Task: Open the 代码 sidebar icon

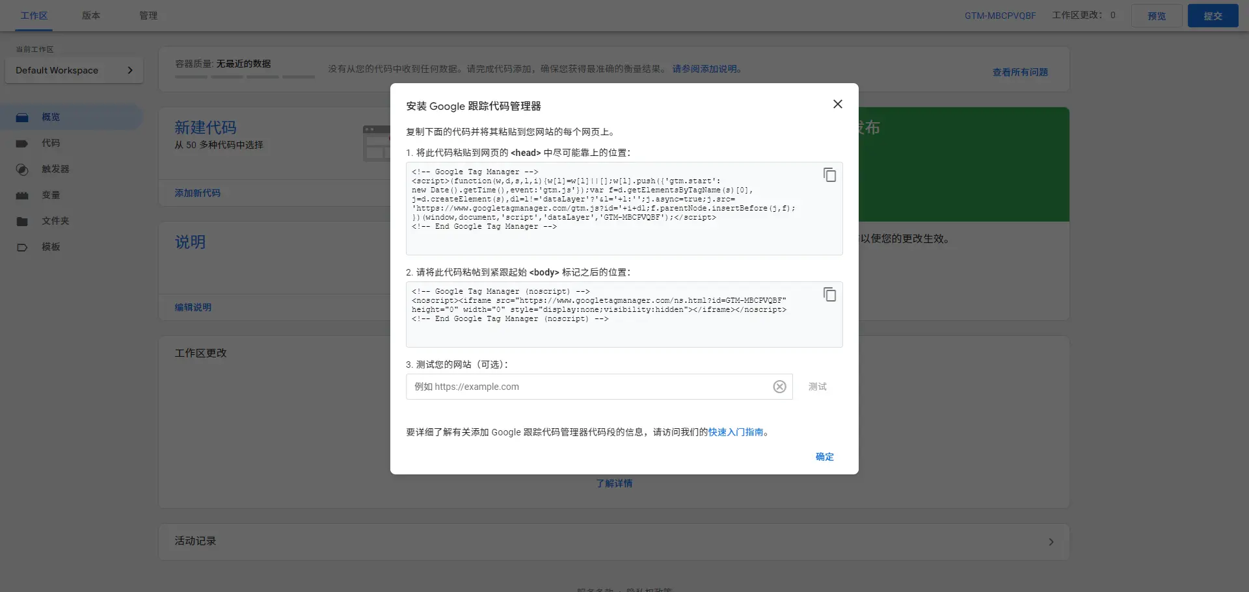Action: coord(22,143)
